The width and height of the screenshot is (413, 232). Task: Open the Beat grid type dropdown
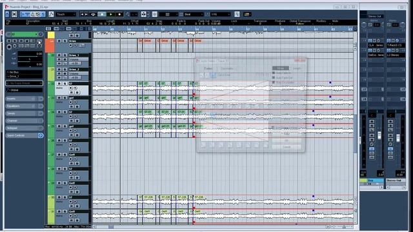click(194, 14)
